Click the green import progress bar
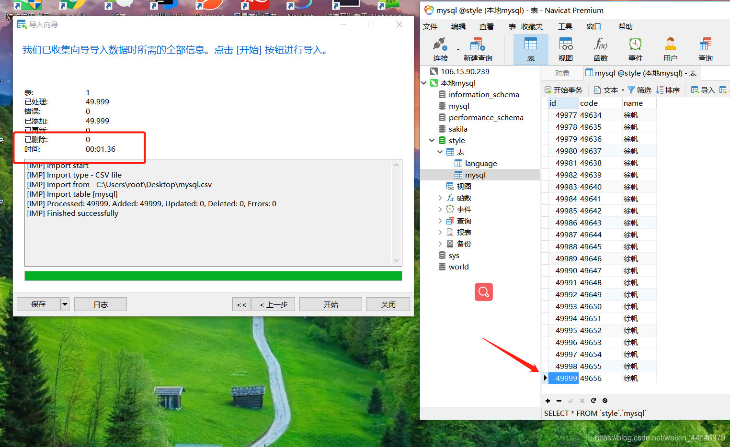 pyautogui.click(x=213, y=276)
